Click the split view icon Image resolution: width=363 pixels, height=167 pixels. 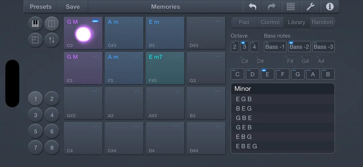click(52, 23)
